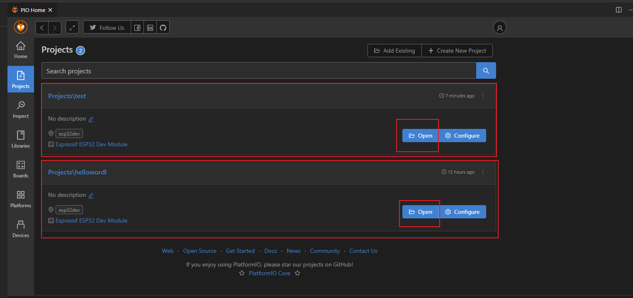
Task: Click the blue search magnifier button
Action: (486, 71)
